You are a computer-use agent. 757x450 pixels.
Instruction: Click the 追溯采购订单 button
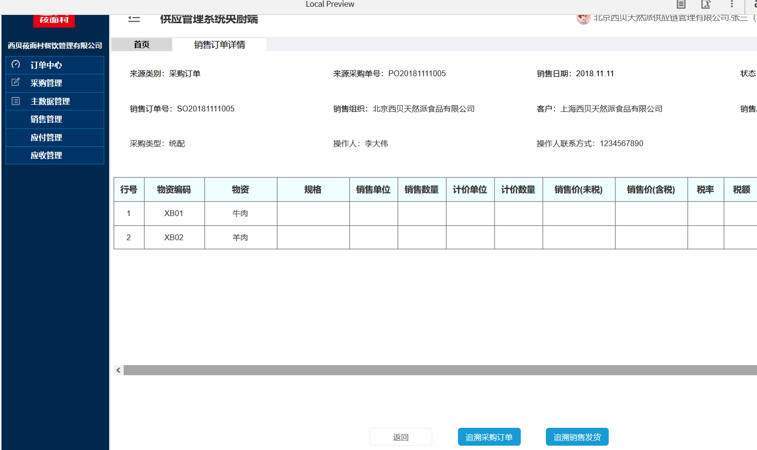pos(489,437)
